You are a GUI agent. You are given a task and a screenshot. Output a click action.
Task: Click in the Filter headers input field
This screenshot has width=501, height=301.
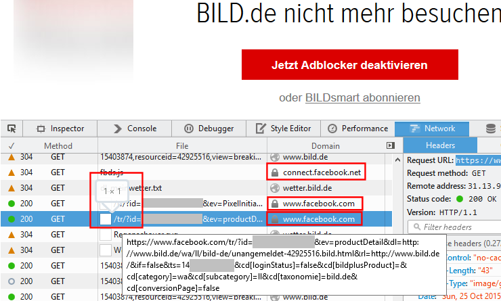pos(454,227)
